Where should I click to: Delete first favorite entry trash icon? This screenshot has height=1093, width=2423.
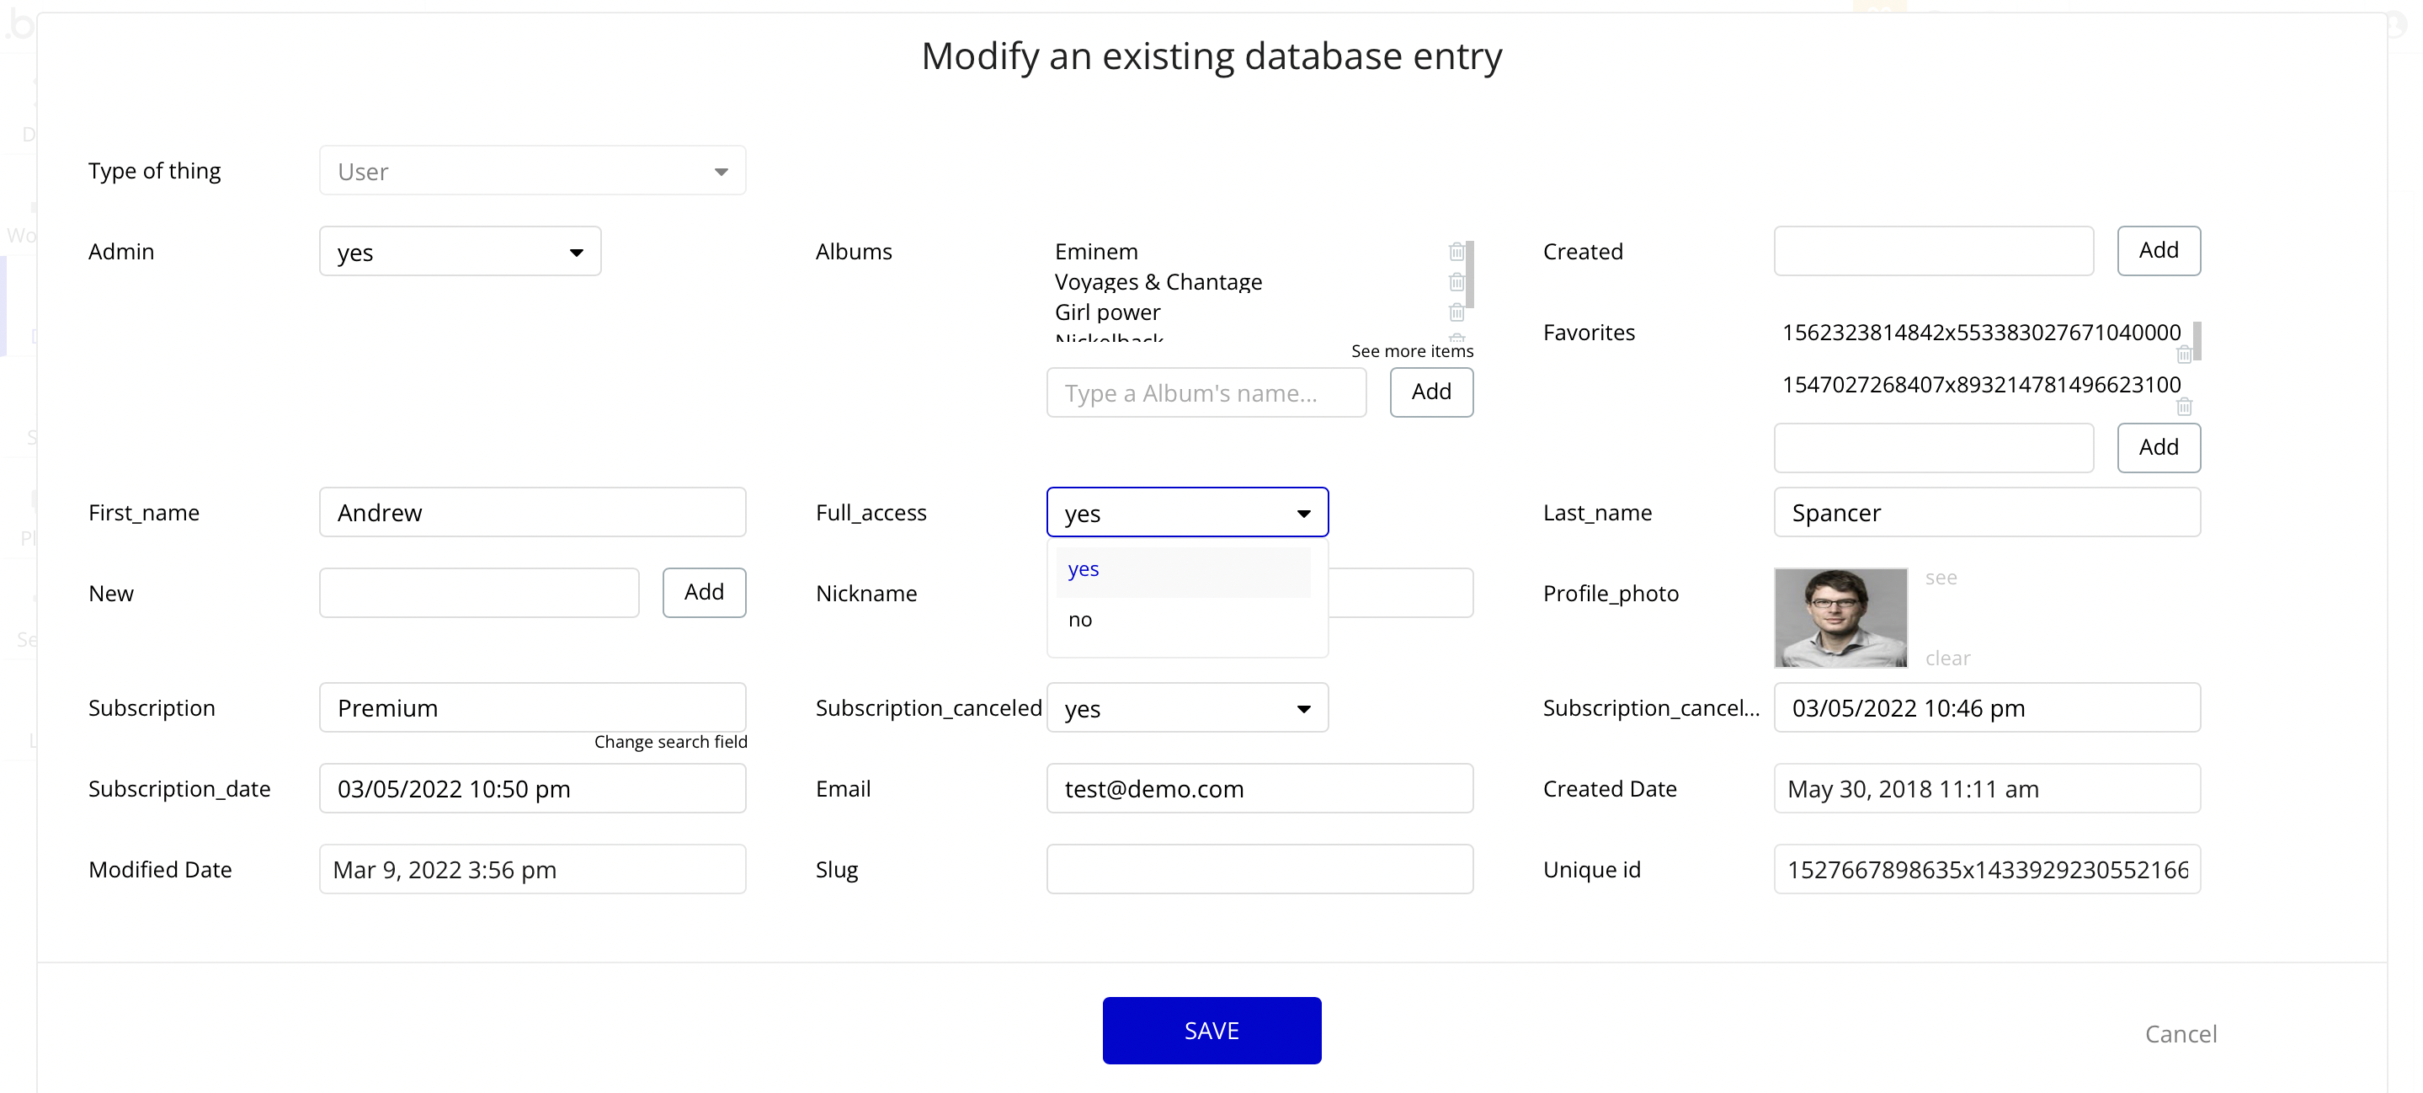pos(2183,355)
